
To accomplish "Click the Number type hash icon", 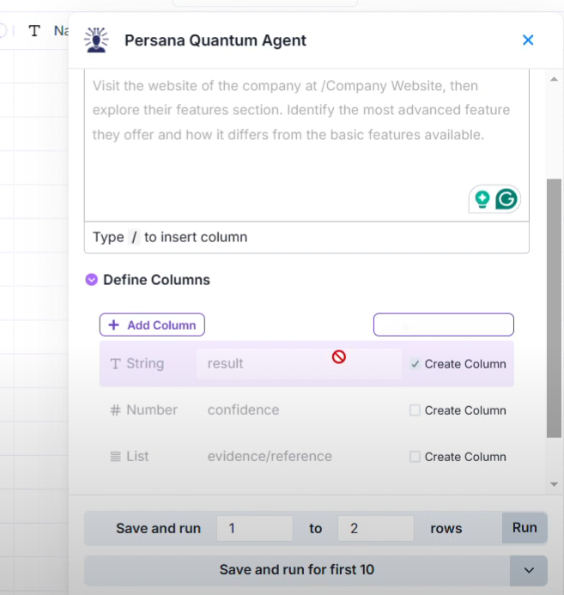I will 116,410.
